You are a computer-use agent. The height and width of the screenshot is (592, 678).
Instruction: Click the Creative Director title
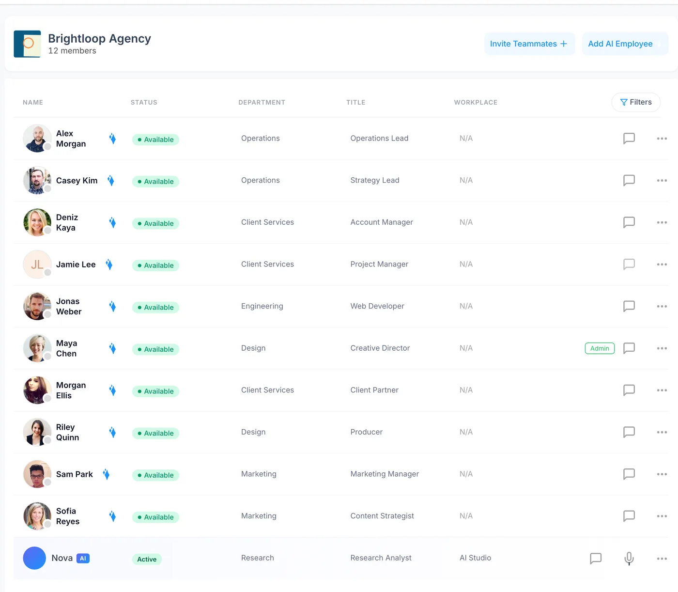pos(380,348)
